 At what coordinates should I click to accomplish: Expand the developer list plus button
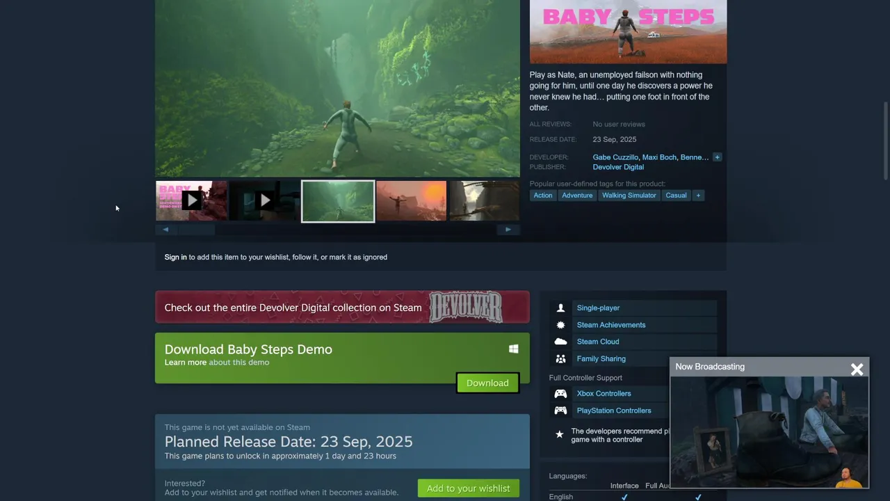pos(717,157)
